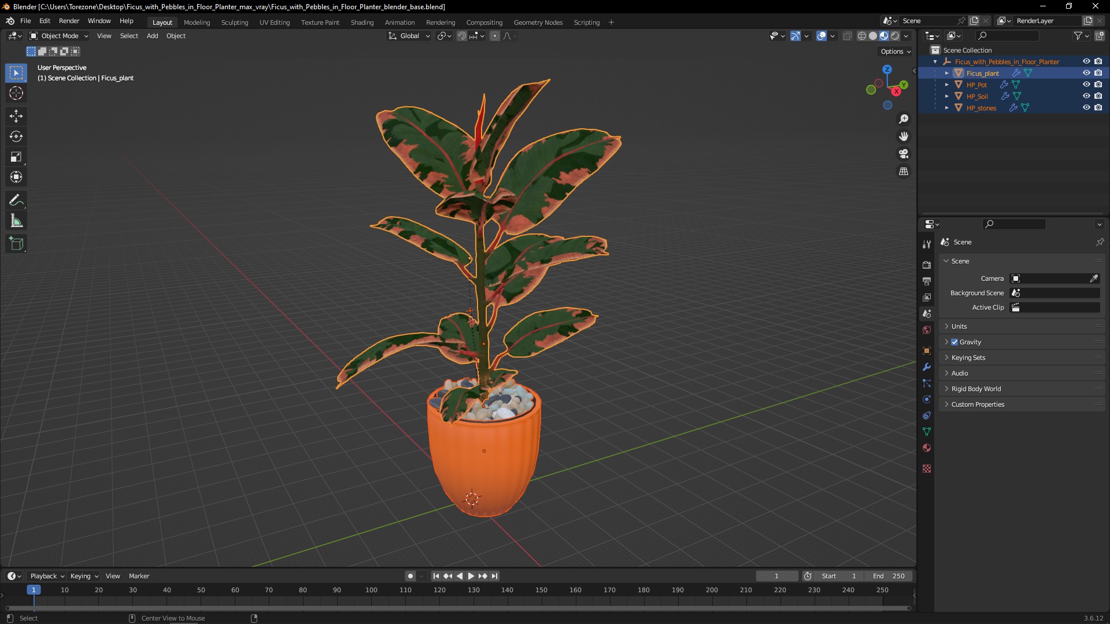Toggle the Gravity checkbox
Viewport: 1110px width, 624px height.
point(954,342)
